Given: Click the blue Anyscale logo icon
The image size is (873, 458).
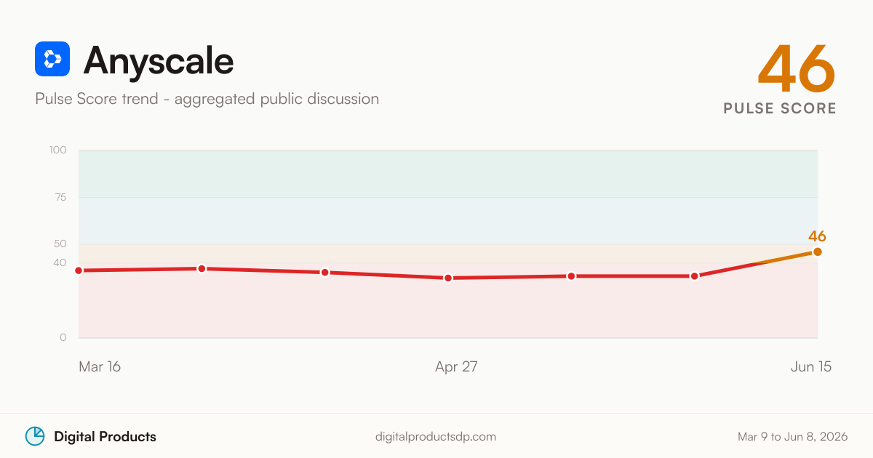Looking at the screenshot, I should 52,59.
